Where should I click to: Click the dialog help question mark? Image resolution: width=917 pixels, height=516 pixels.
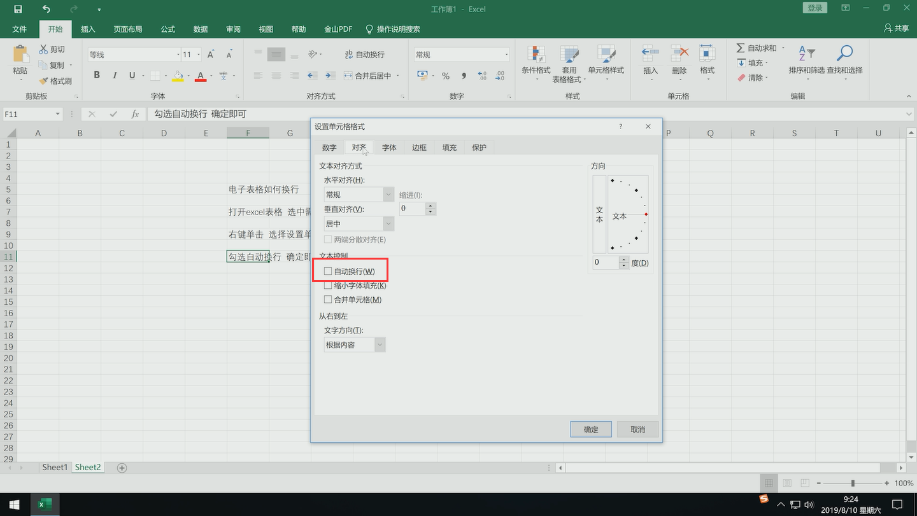point(621,127)
